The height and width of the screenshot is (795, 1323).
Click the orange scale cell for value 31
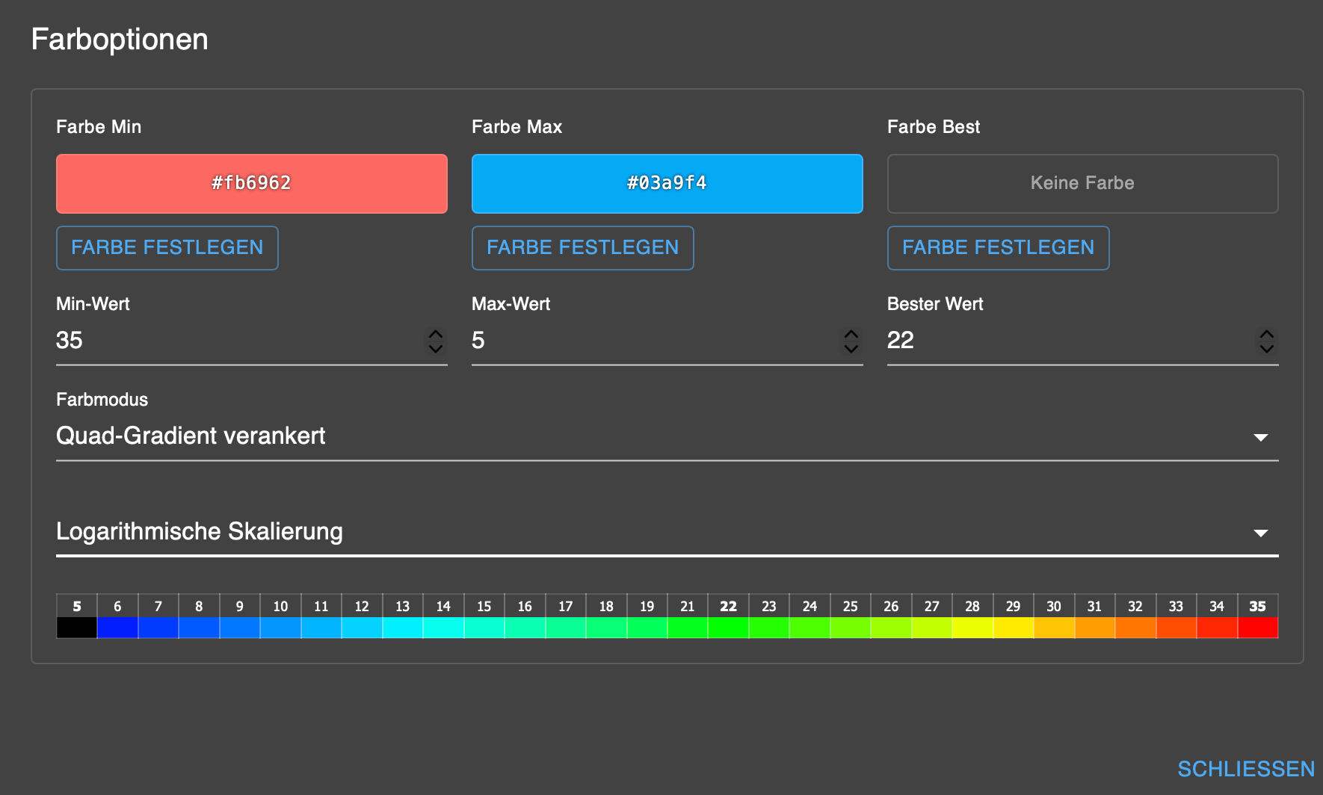[1095, 616]
